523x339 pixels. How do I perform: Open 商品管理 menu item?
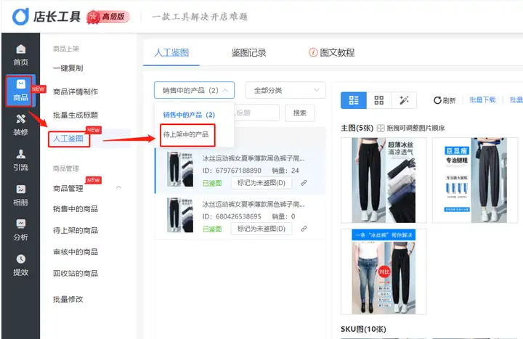click(68, 188)
